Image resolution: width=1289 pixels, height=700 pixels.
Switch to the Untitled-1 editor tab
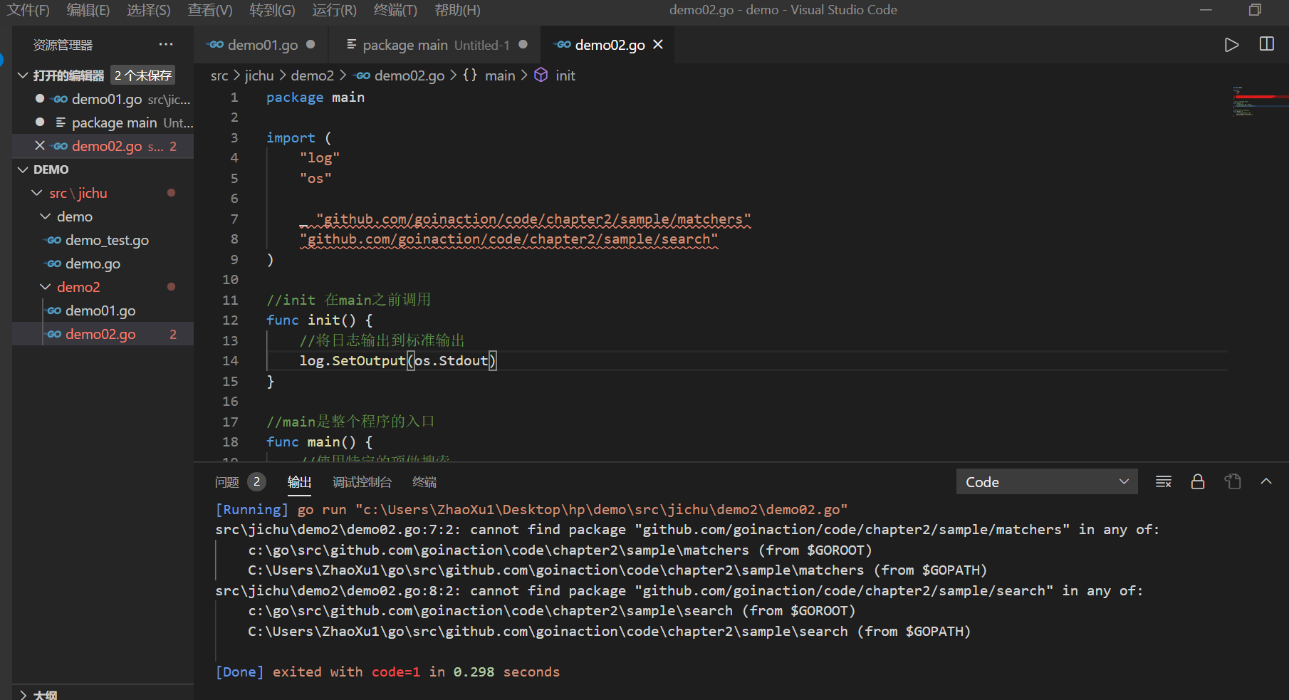click(x=435, y=45)
